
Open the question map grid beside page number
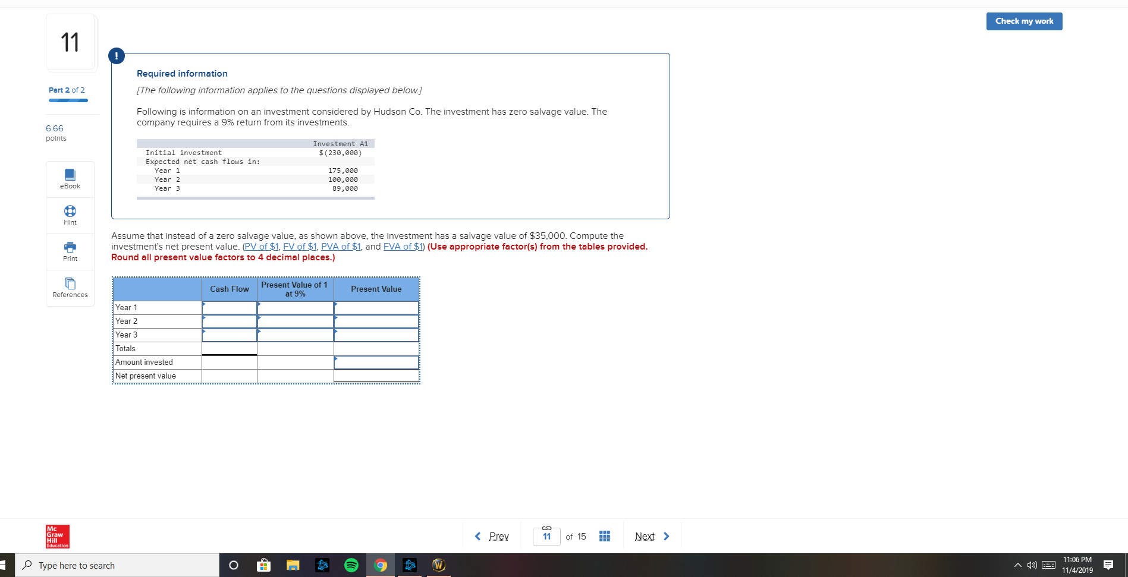coord(604,535)
